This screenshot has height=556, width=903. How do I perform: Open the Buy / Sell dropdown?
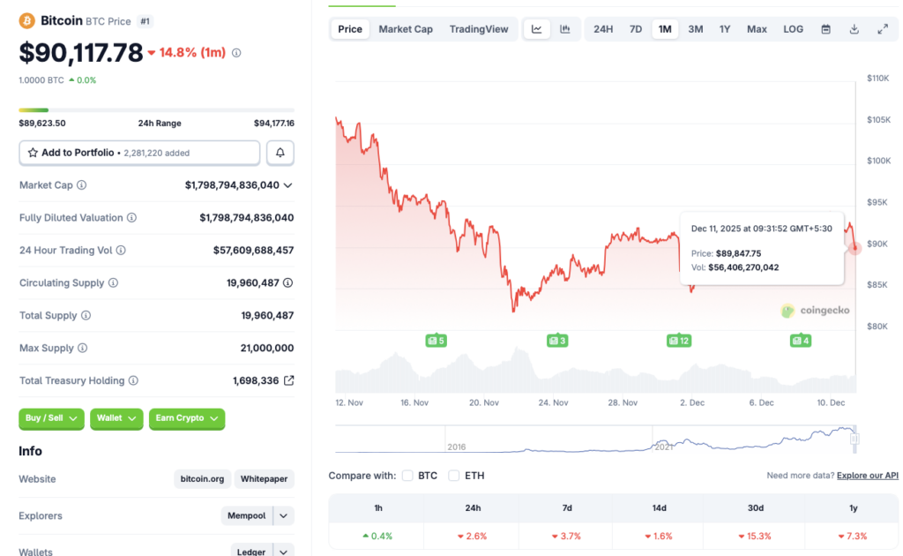click(x=51, y=419)
